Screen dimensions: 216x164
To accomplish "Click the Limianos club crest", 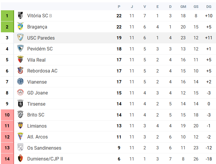I will coord(21,125).
